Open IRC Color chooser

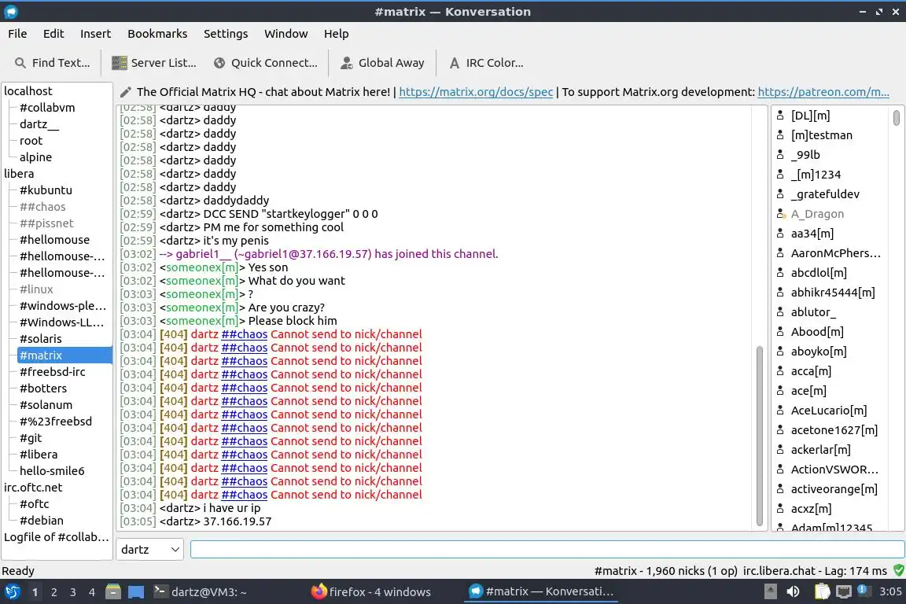[487, 63]
